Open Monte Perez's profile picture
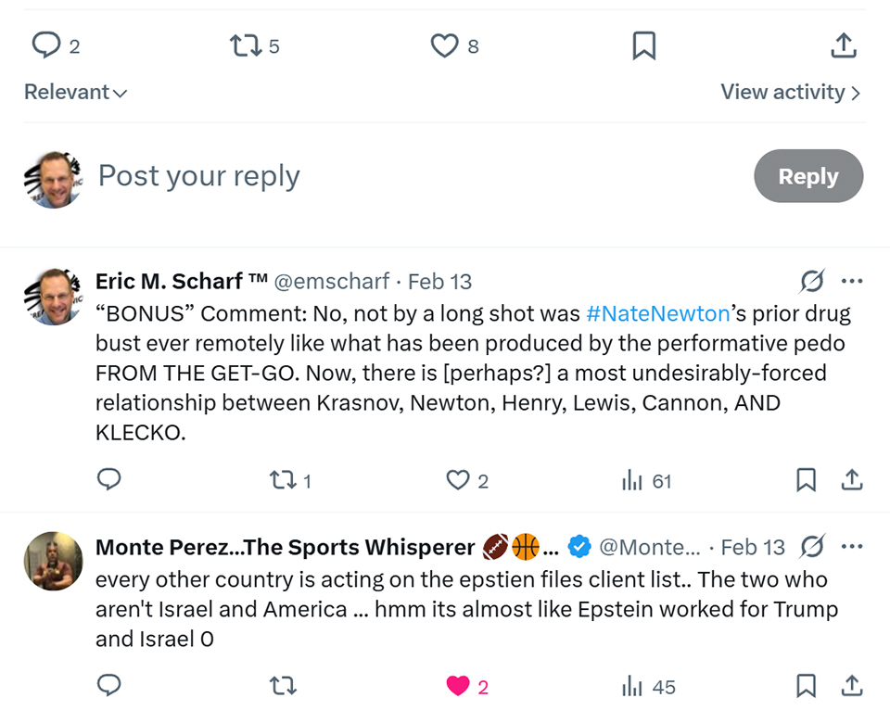The image size is (890, 723). point(53,561)
